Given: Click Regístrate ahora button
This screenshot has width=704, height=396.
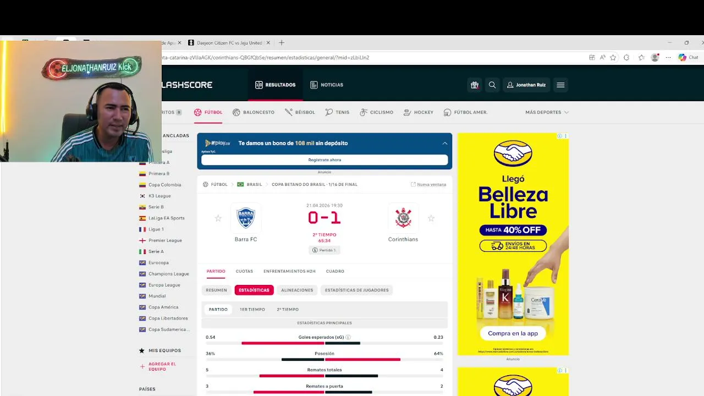Looking at the screenshot, I should 324,159.
